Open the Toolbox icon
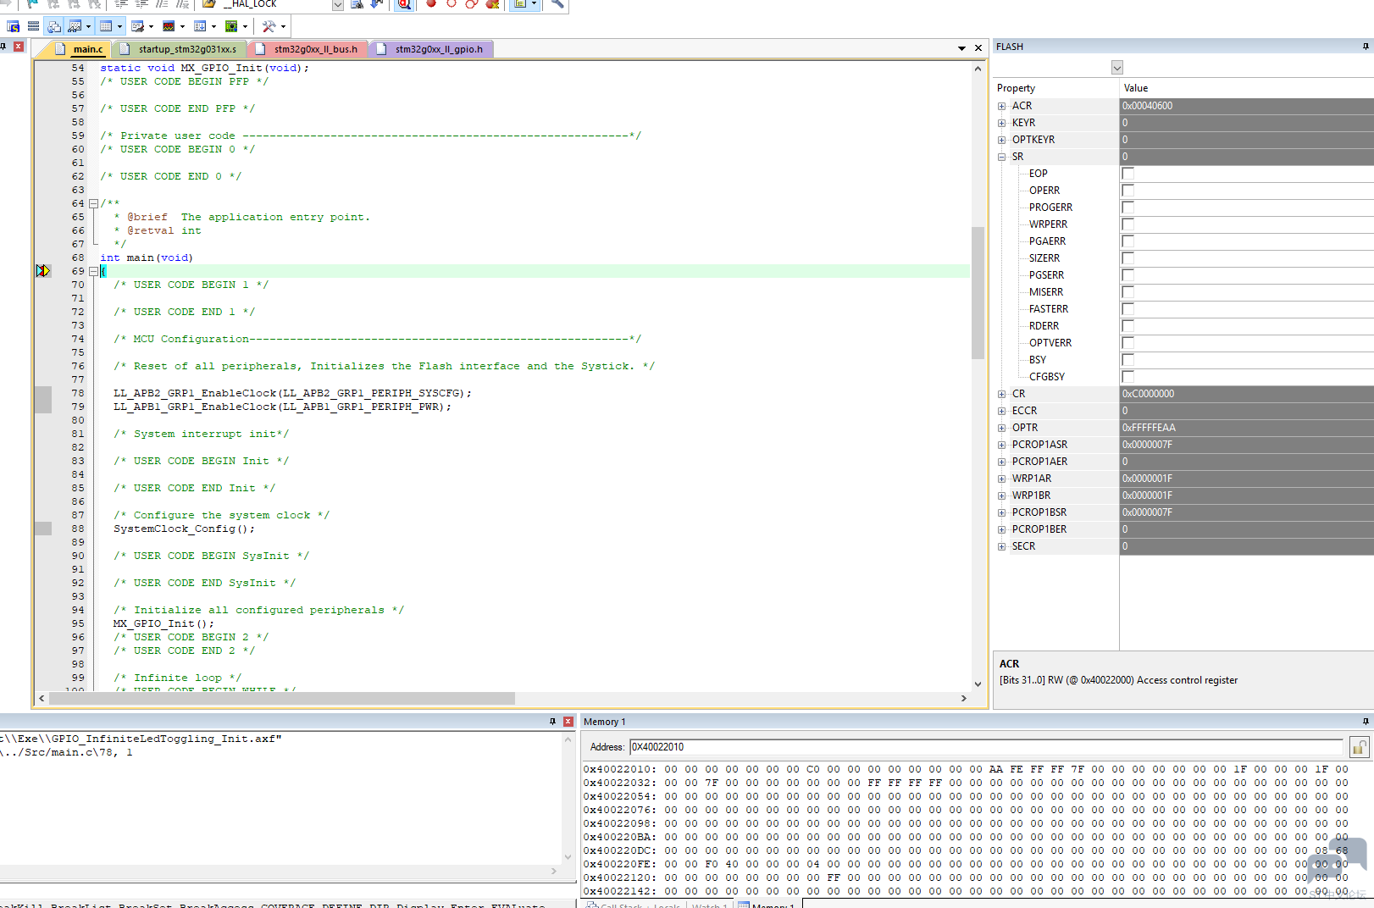The image size is (1374, 908). coord(269,26)
